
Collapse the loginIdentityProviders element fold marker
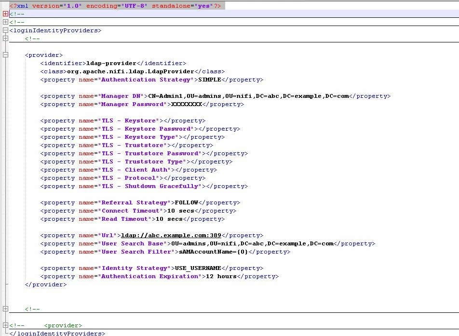[x=5, y=30]
